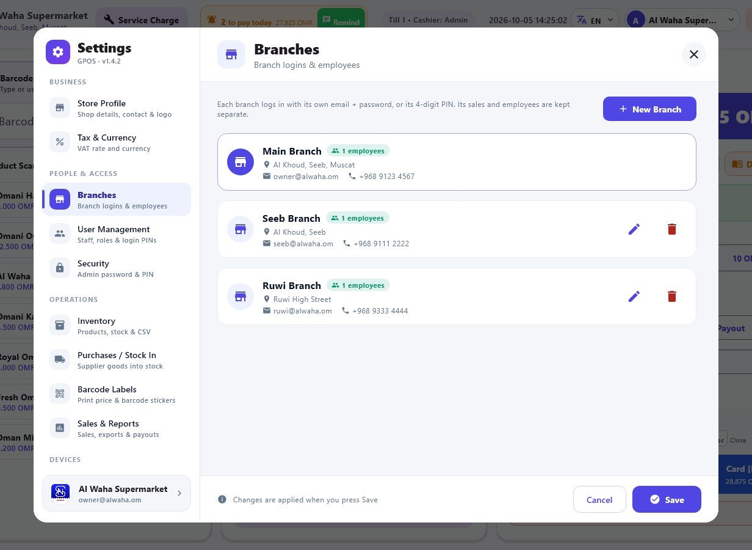Open User Management settings
This screenshot has height=550, width=752.
coord(117,233)
